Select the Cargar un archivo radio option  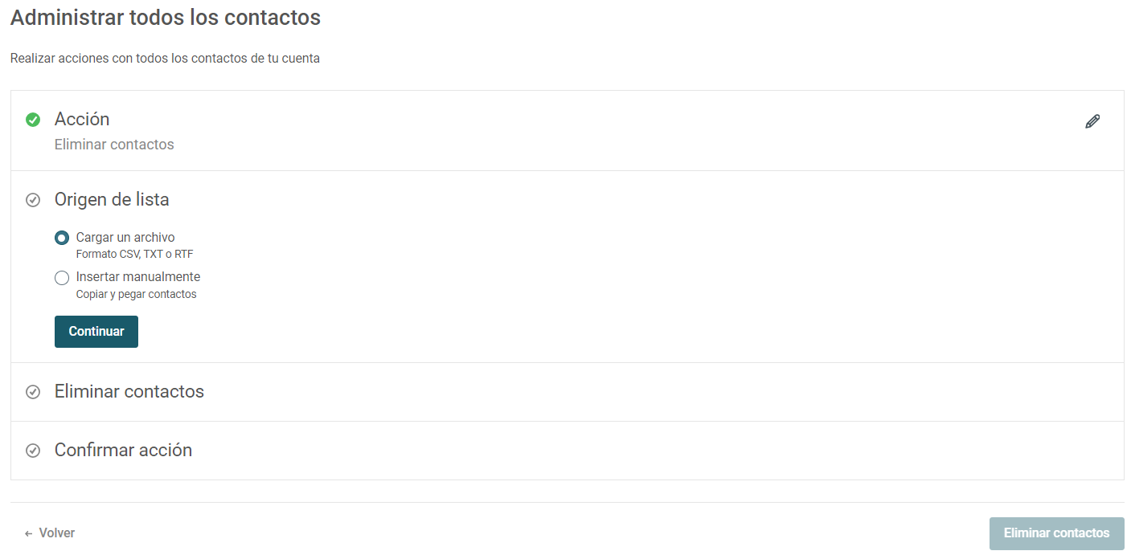(62, 239)
